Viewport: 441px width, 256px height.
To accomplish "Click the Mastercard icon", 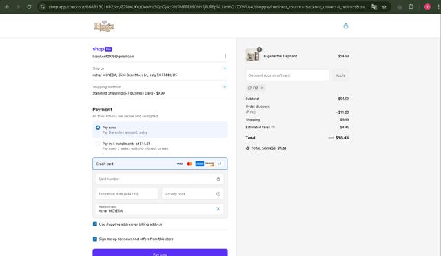I will click(x=189, y=164).
